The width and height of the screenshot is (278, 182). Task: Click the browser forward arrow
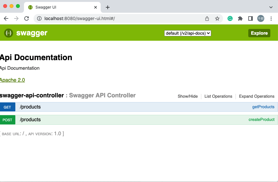16,18
